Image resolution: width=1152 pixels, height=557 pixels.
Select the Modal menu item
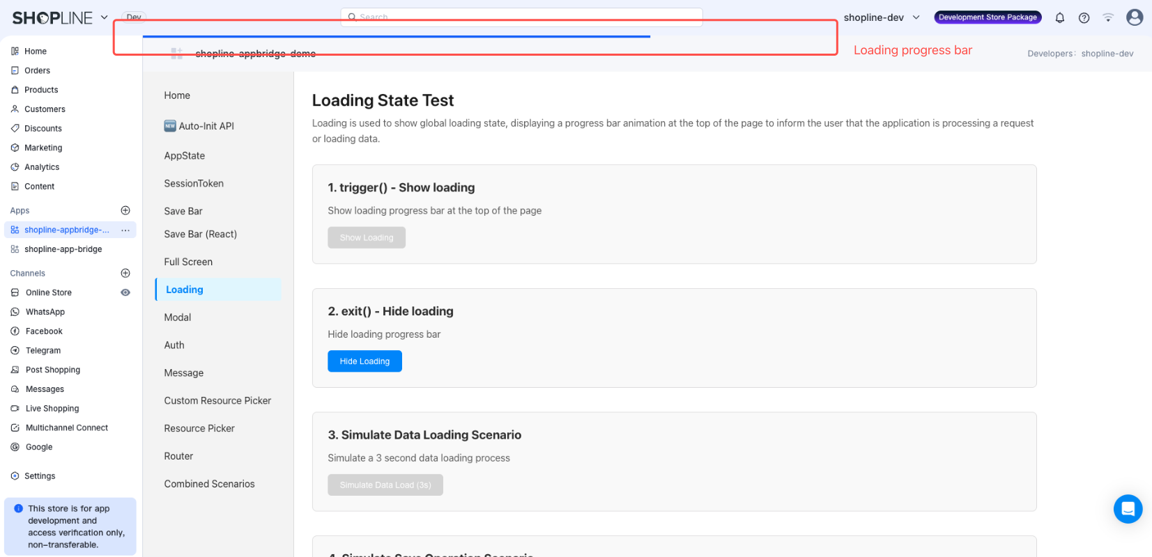pos(178,317)
